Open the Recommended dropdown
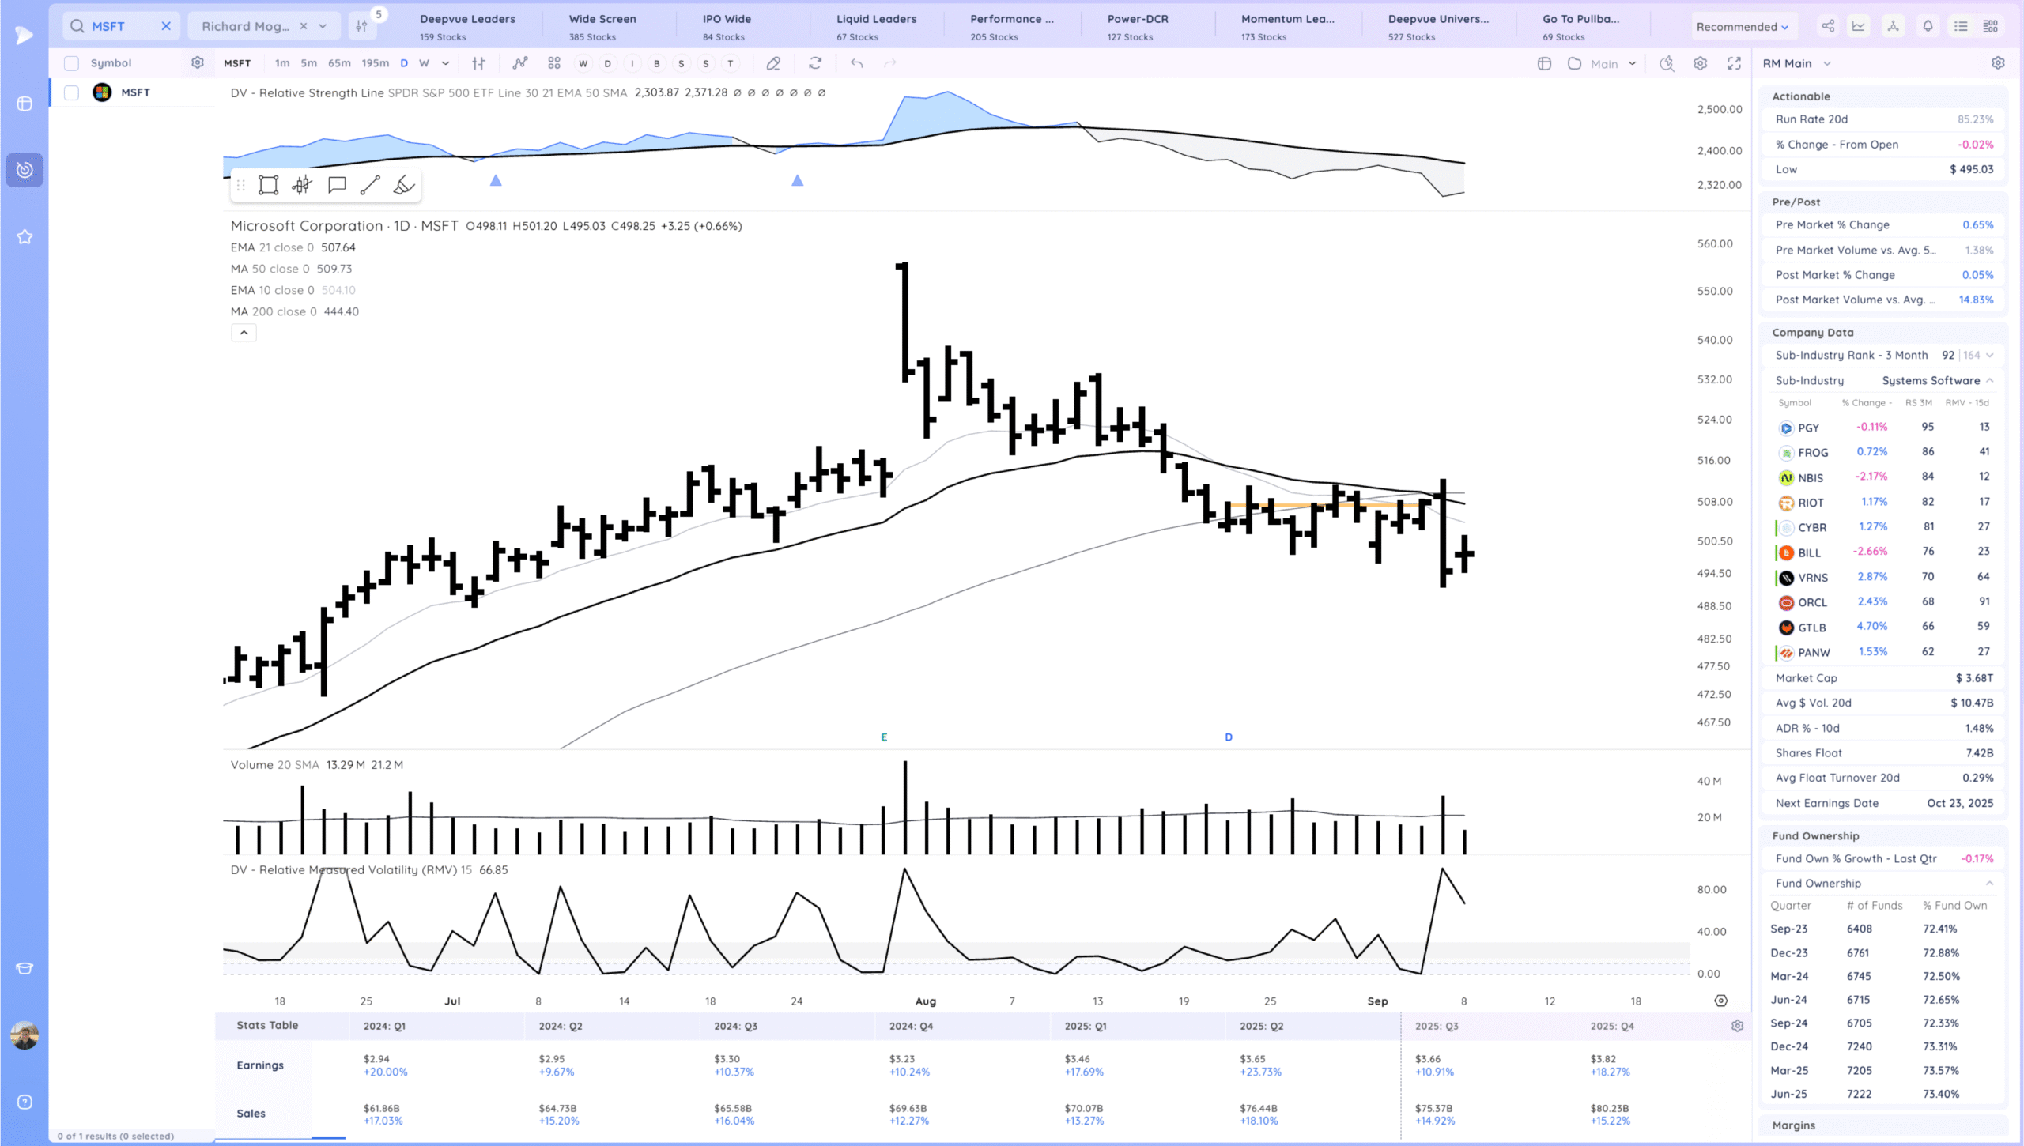The height and width of the screenshot is (1146, 2024). tap(1743, 26)
